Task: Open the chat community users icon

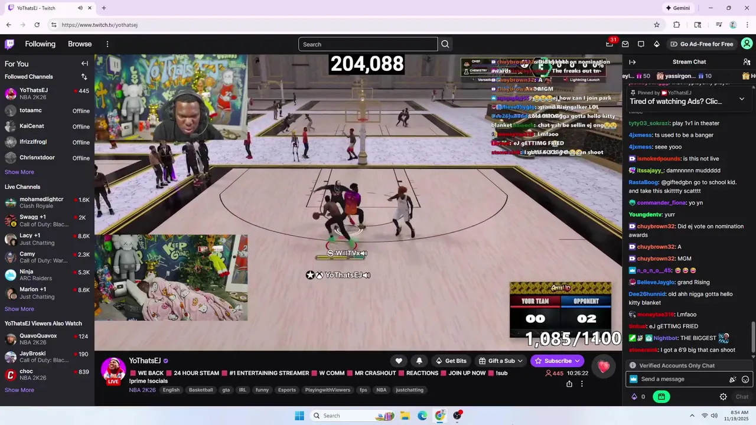Action: [747, 62]
